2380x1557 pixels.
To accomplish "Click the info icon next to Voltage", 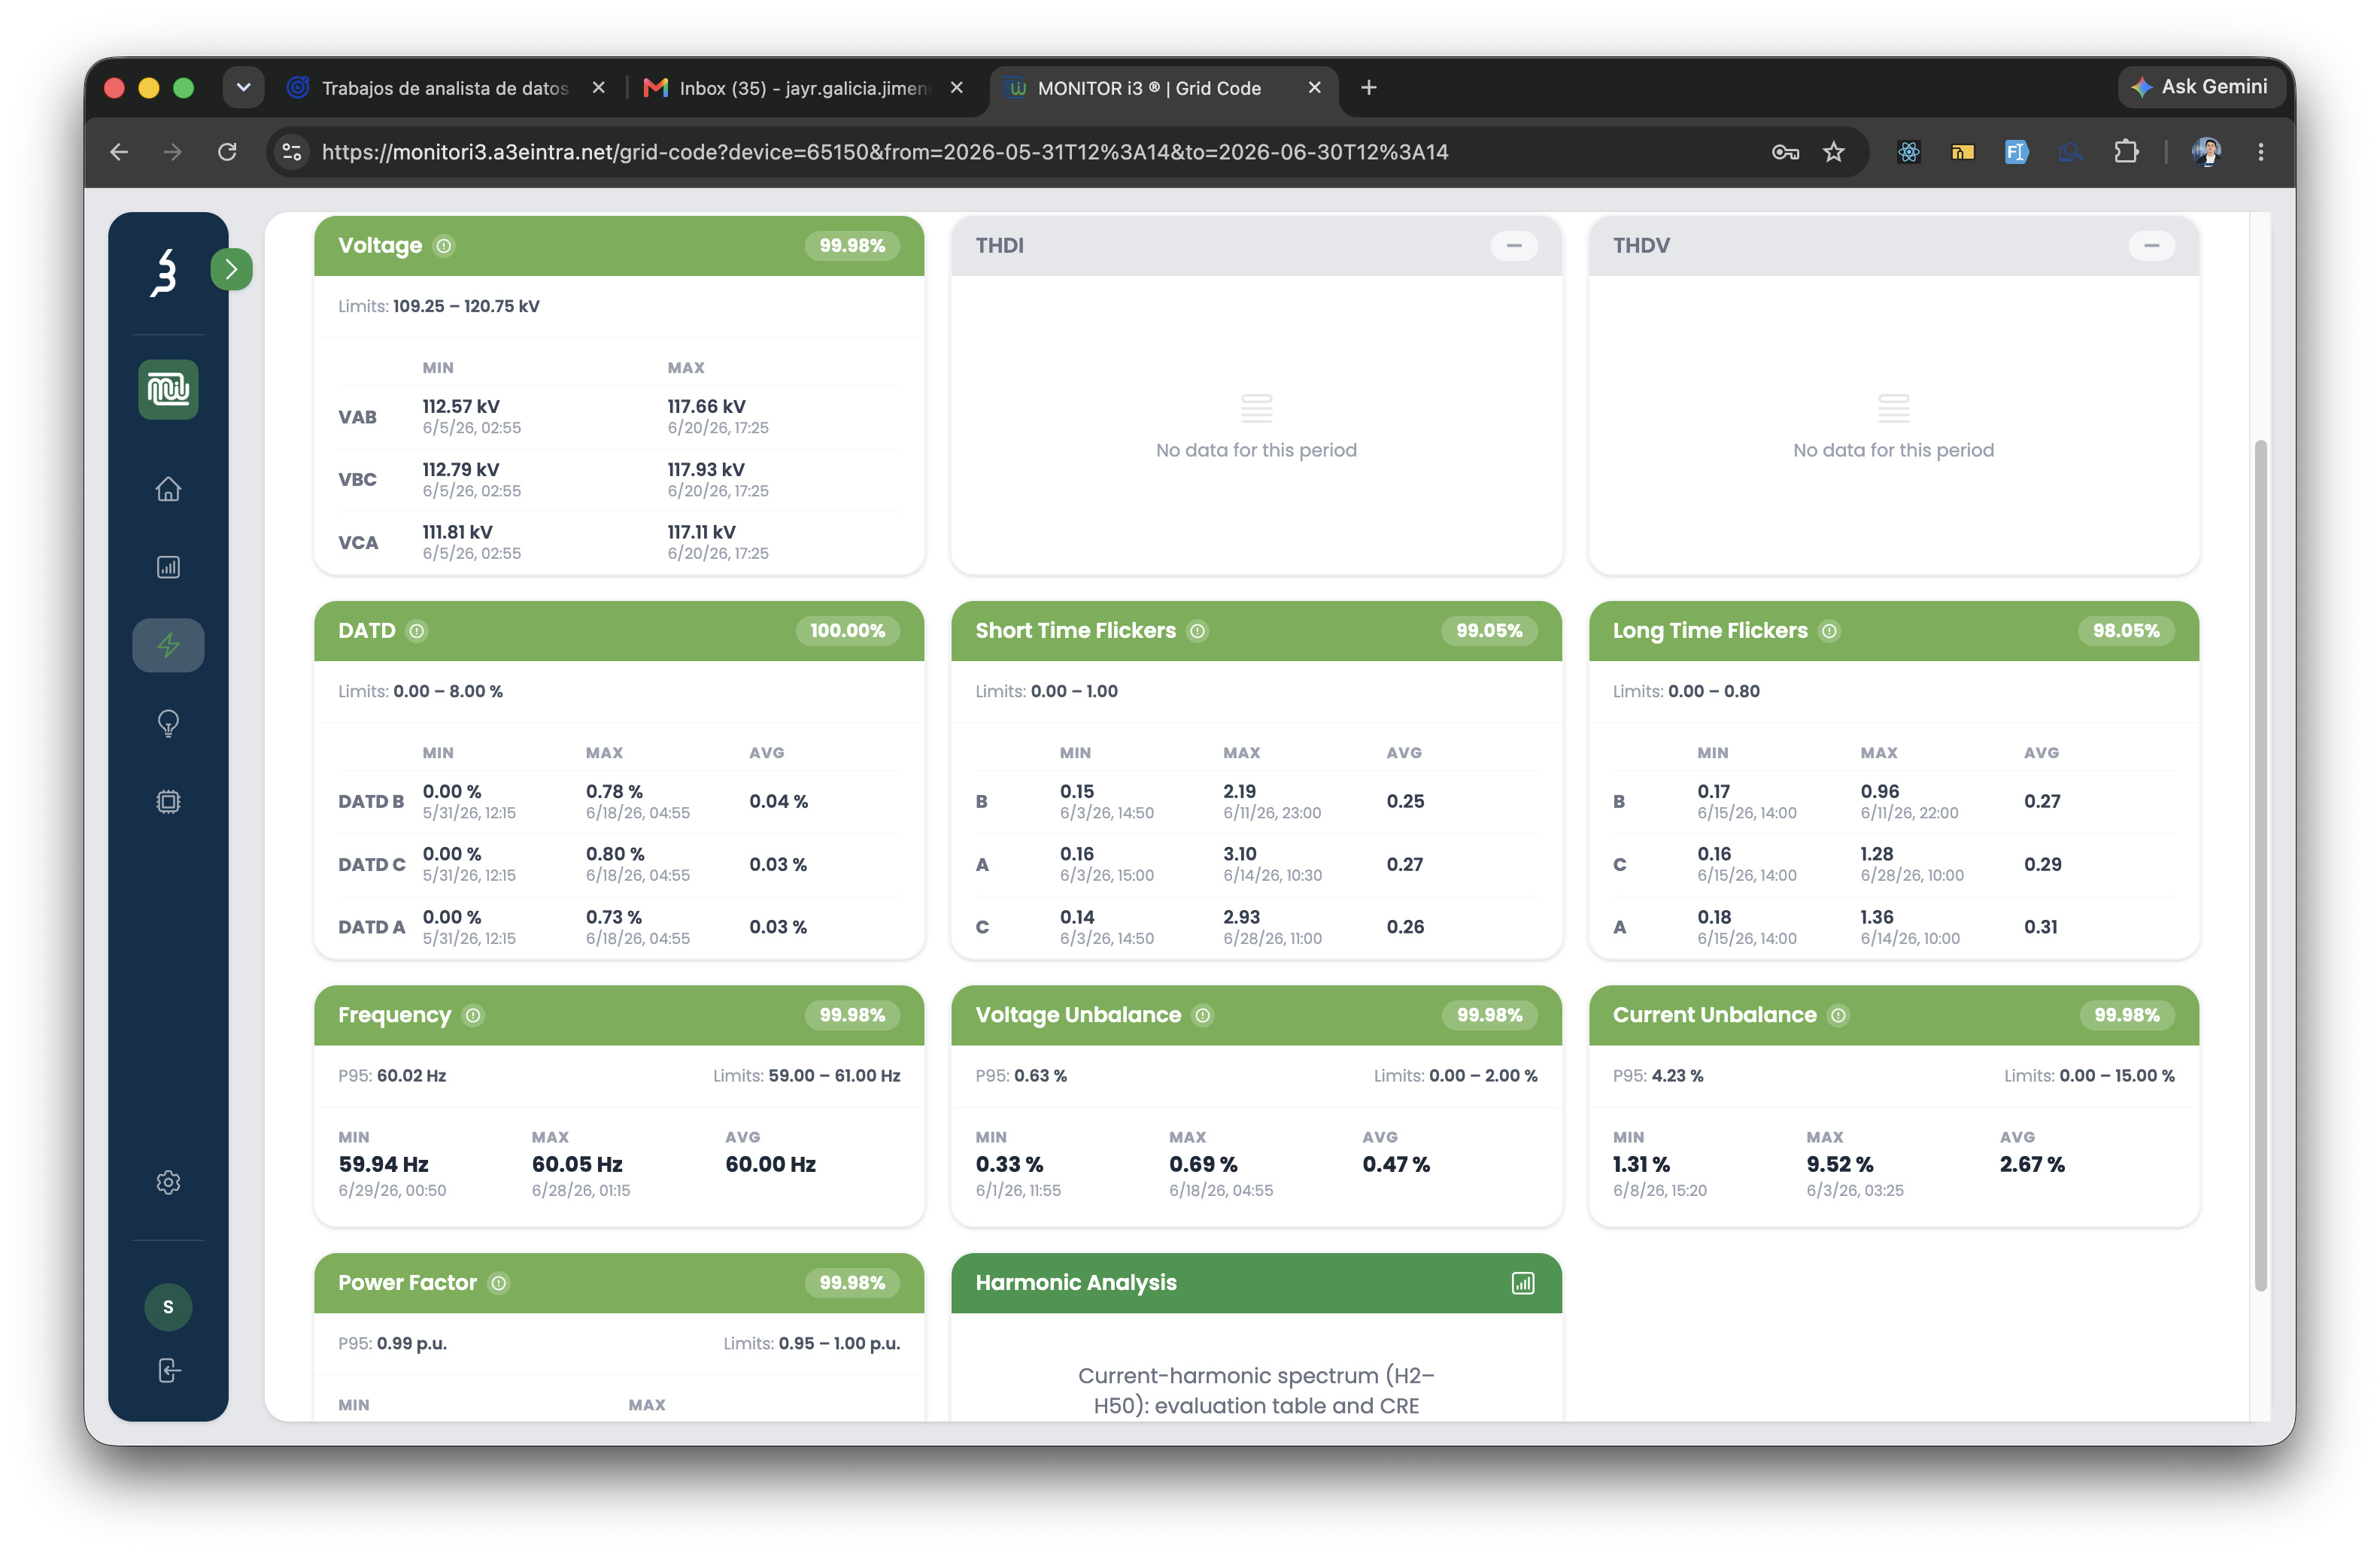I will point(444,246).
